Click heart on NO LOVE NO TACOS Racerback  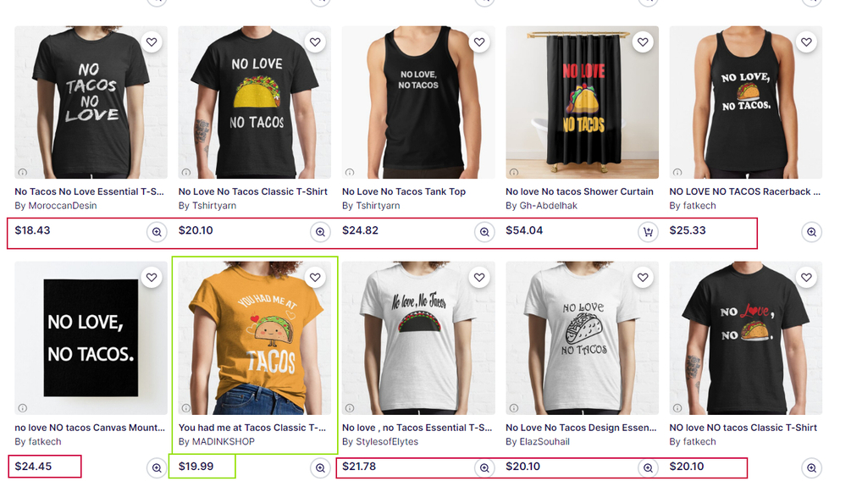pos(806,41)
